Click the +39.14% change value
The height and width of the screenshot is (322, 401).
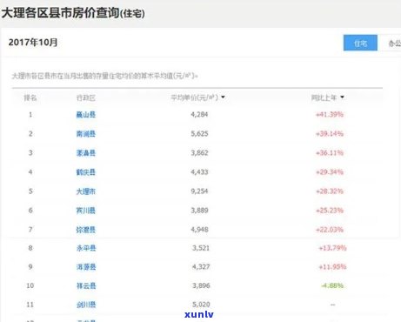(x=330, y=134)
